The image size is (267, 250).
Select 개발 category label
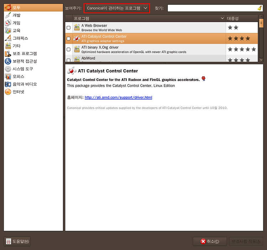click(16, 15)
